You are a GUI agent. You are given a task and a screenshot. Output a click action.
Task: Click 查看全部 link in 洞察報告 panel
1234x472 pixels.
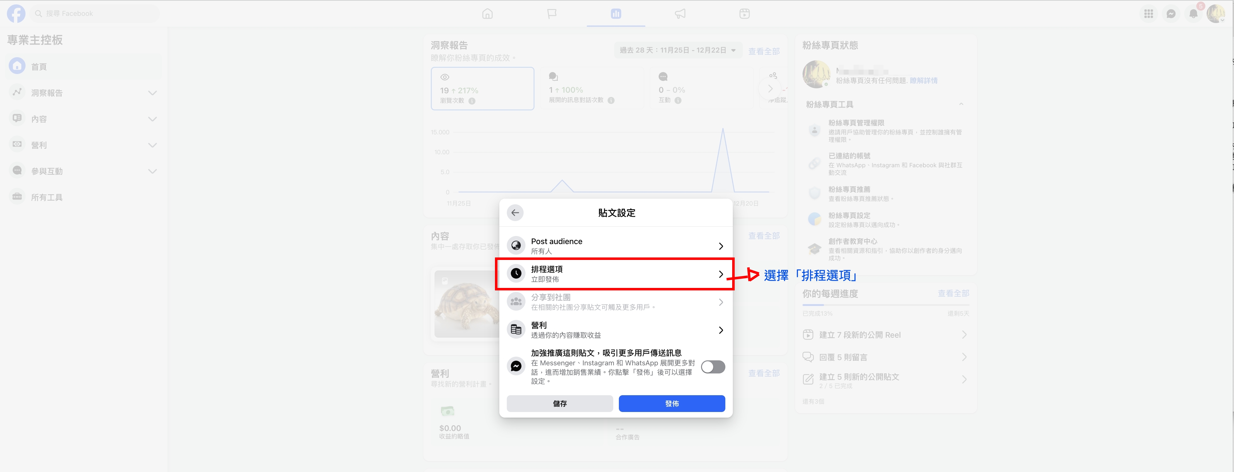click(x=764, y=51)
